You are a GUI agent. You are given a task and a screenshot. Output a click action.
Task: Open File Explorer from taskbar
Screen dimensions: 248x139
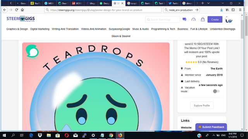coord(49,136)
